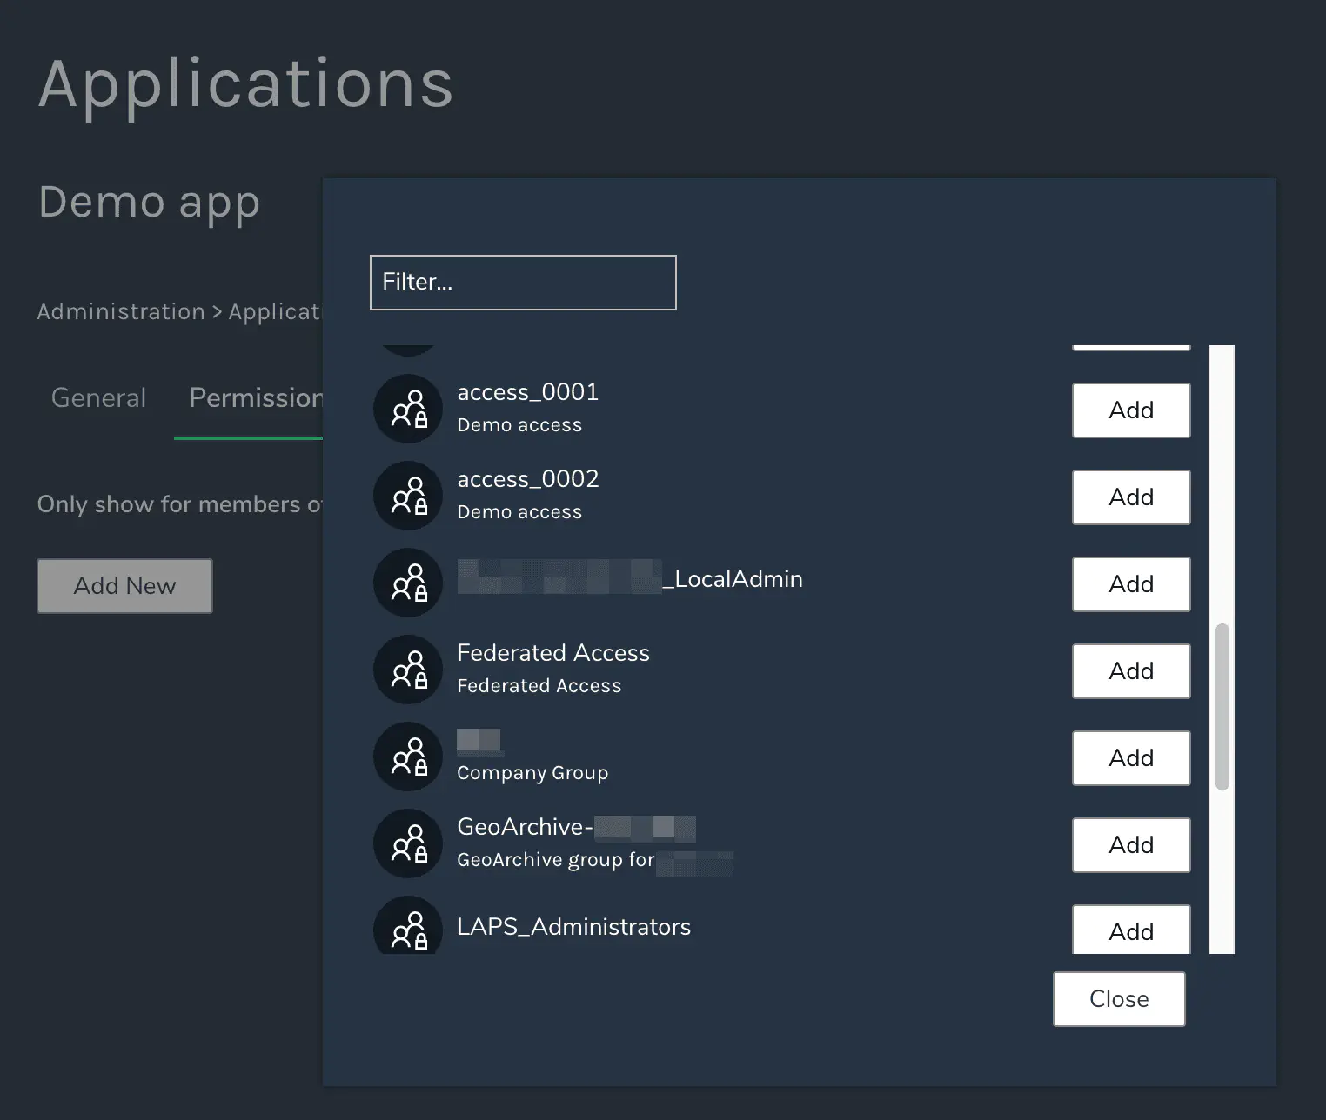Click the Federated Access group icon
Viewport: 1326px width, 1120px height.
408,670
